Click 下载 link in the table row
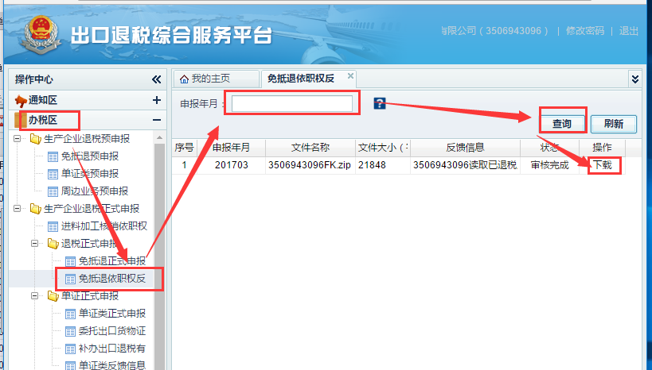The height and width of the screenshot is (370, 652). click(602, 165)
